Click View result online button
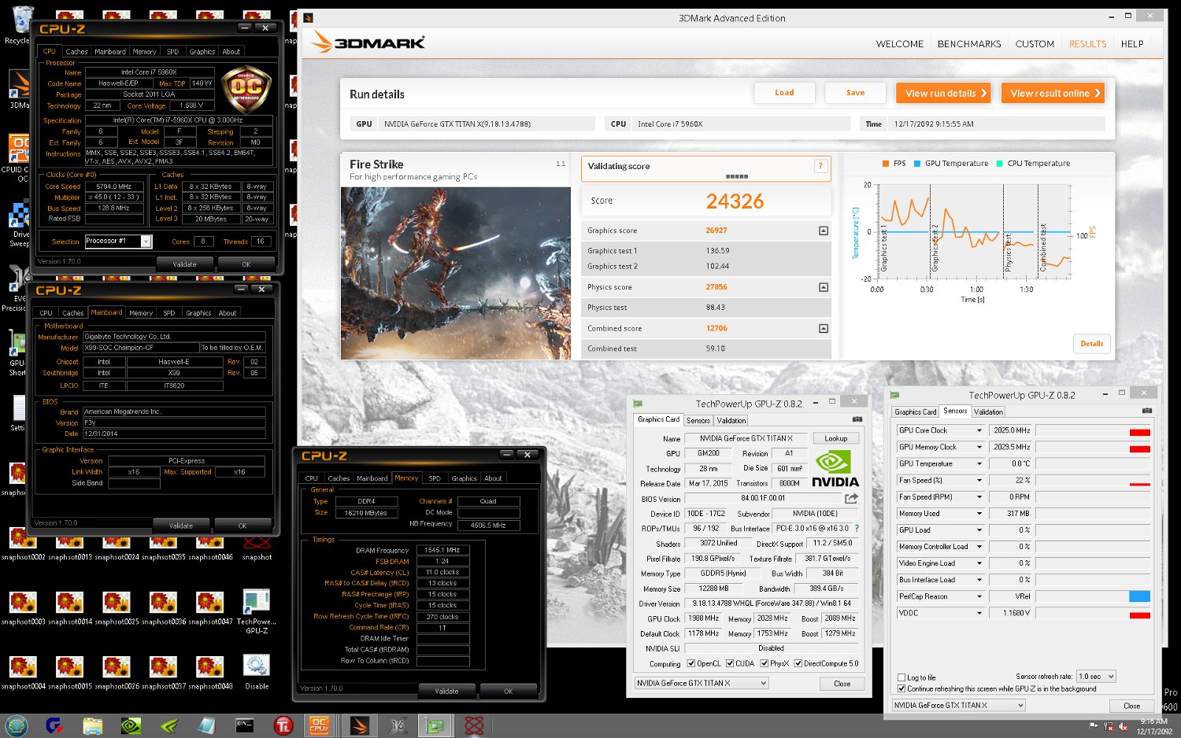 coord(1053,93)
